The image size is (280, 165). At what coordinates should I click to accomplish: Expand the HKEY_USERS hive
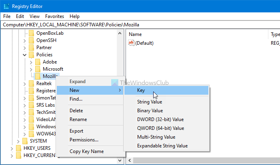tap(12, 148)
